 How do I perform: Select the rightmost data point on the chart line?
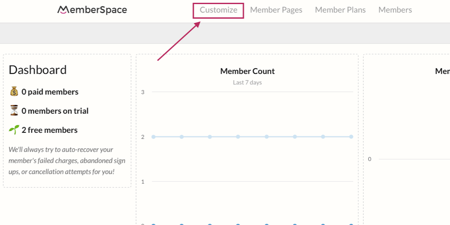tap(351, 136)
